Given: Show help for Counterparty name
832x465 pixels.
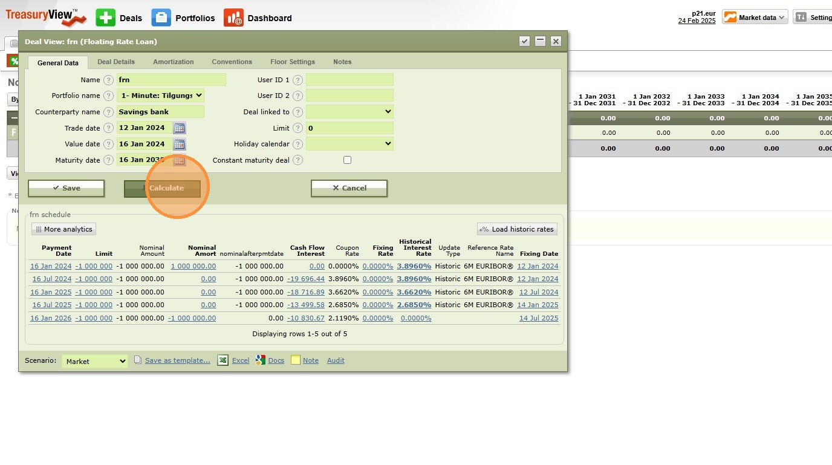Looking at the screenshot, I should [108, 112].
